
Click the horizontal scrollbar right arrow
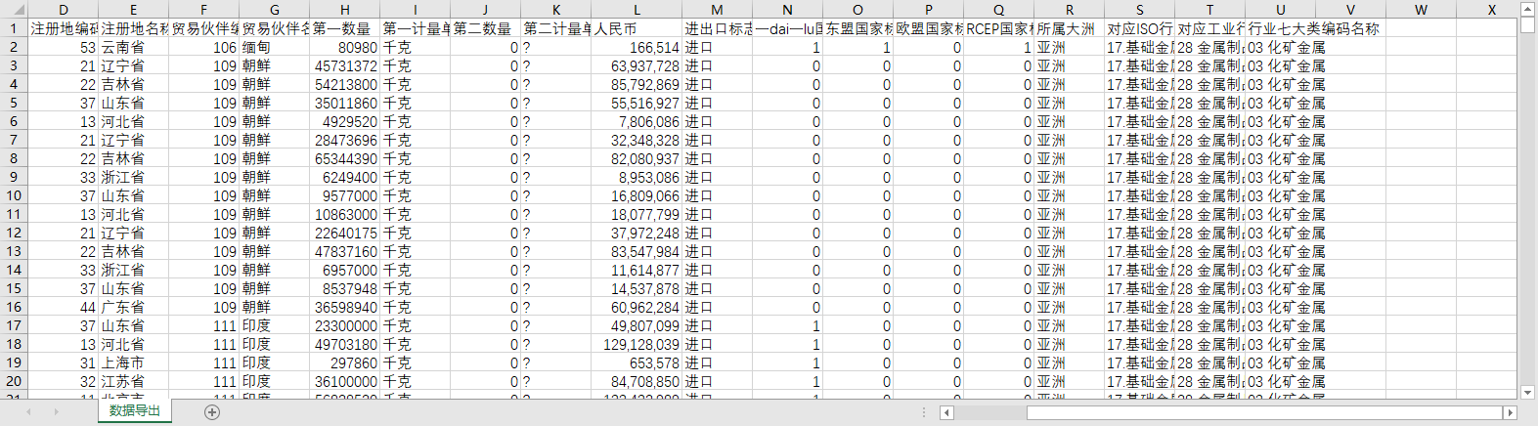coord(1511,413)
